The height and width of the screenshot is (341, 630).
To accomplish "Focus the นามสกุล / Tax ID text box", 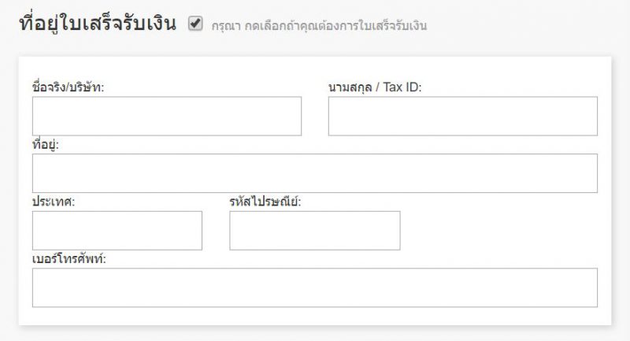I will point(462,117).
